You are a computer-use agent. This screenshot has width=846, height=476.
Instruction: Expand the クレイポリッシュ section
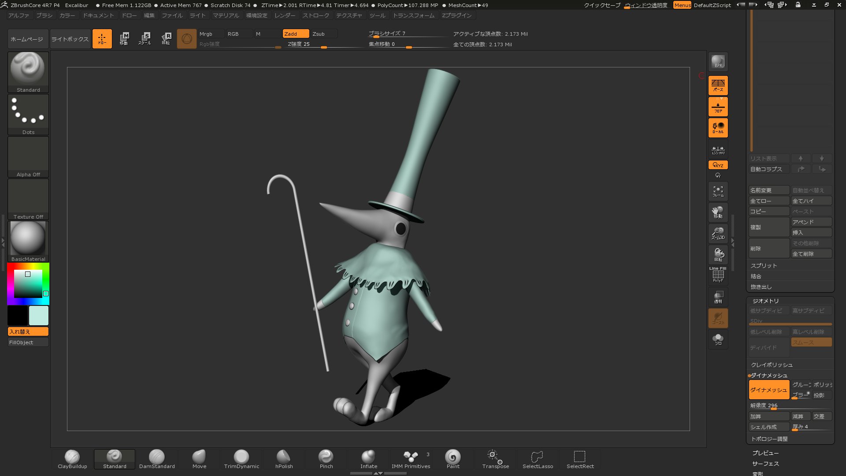coord(772,365)
